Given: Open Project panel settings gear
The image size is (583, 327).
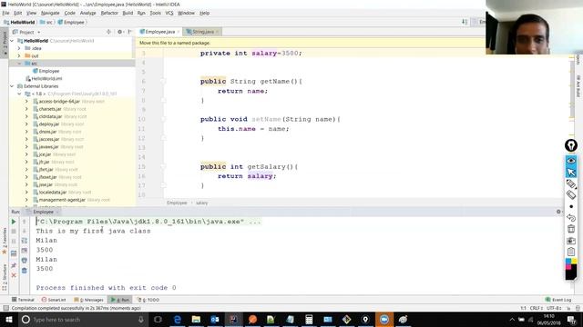Looking at the screenshot, I should 119,32.
